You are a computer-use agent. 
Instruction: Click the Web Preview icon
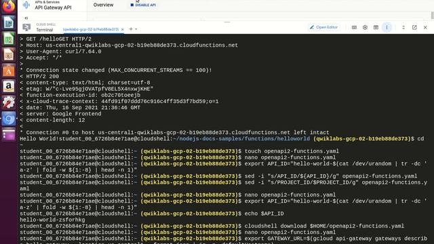376,27
